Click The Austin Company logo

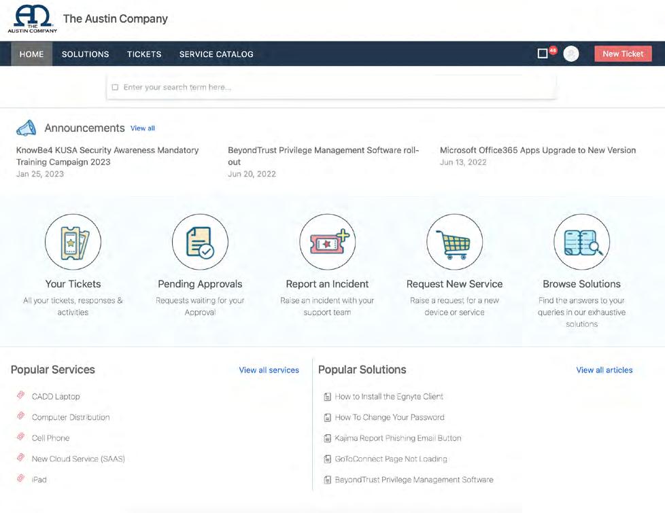coord(31,19)
